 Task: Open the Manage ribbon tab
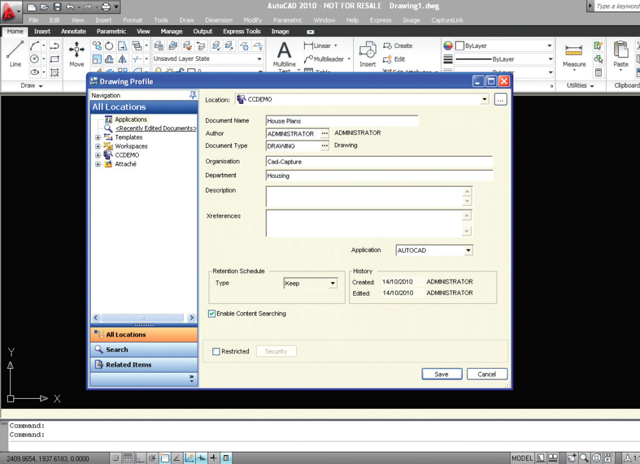(x=172, y=31)
